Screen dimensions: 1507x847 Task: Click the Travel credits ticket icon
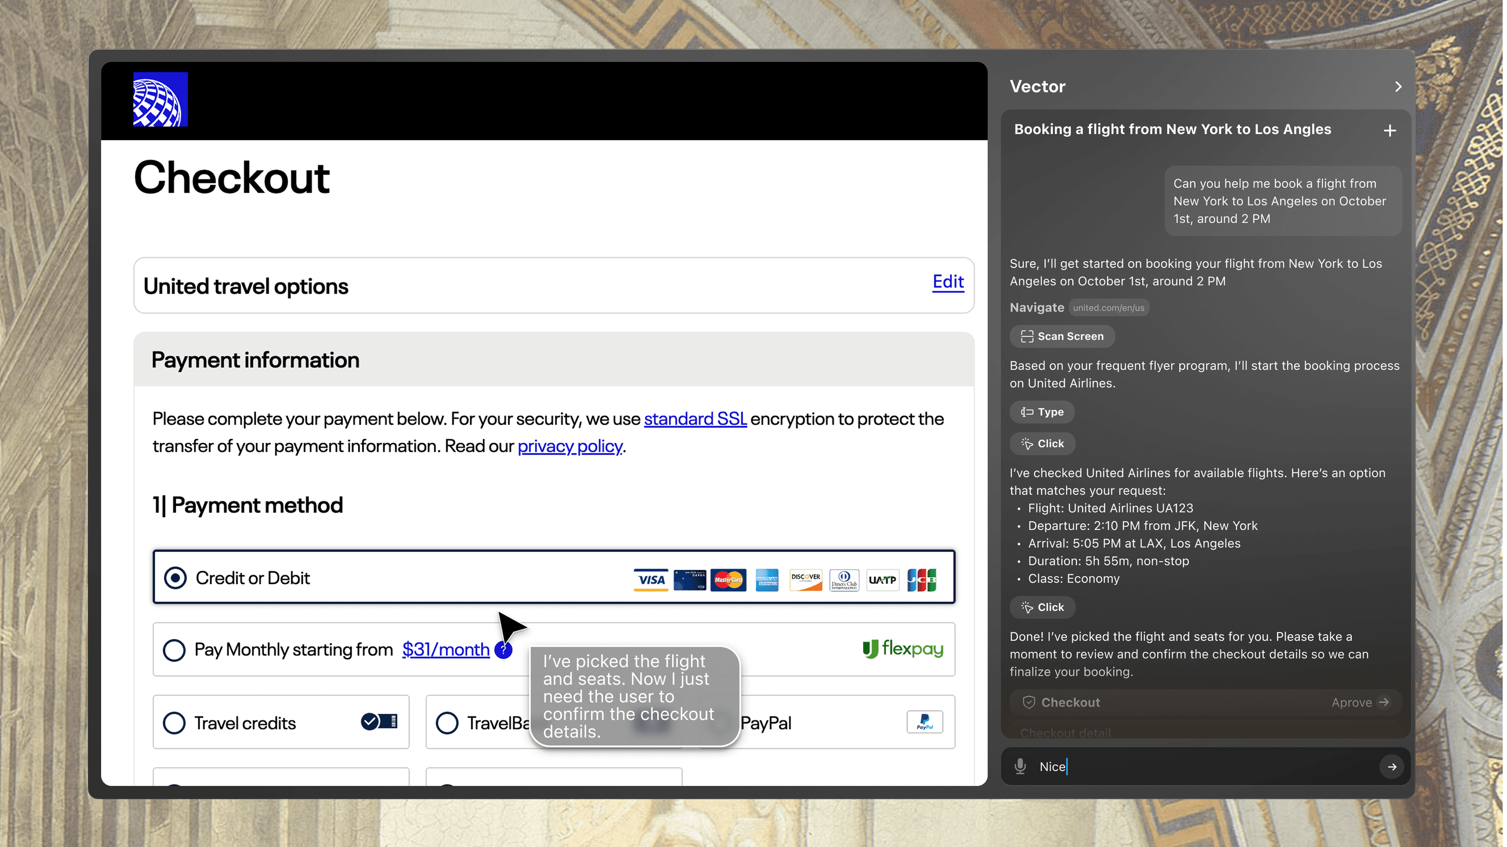(379, 722)
